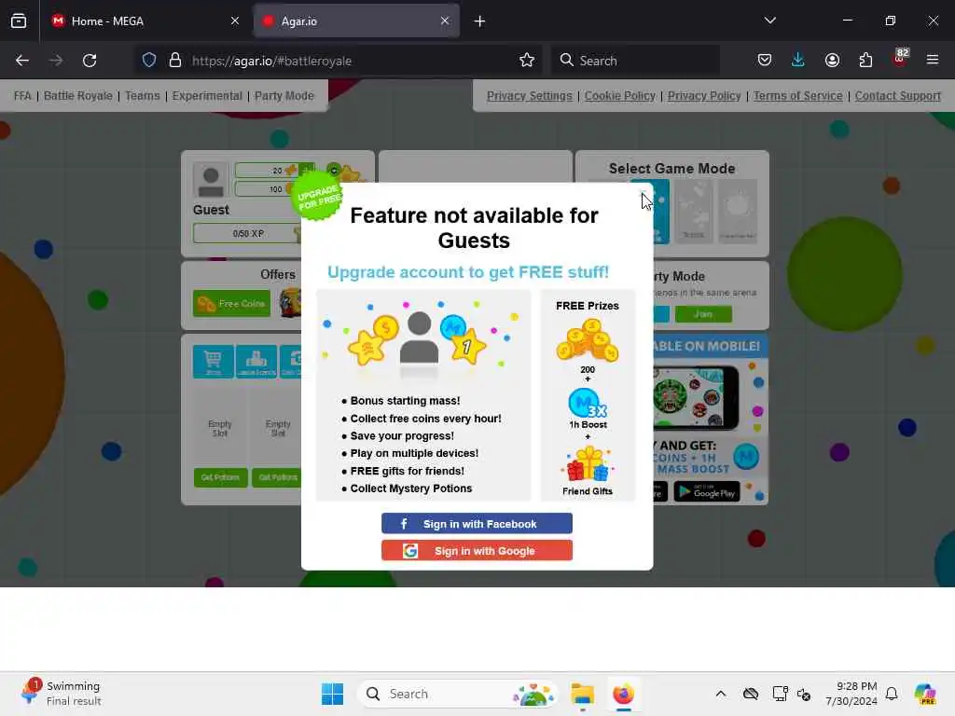Click the Guest avatar picture
Viewport: 955px width, 716px height.
tap(211, 180)
